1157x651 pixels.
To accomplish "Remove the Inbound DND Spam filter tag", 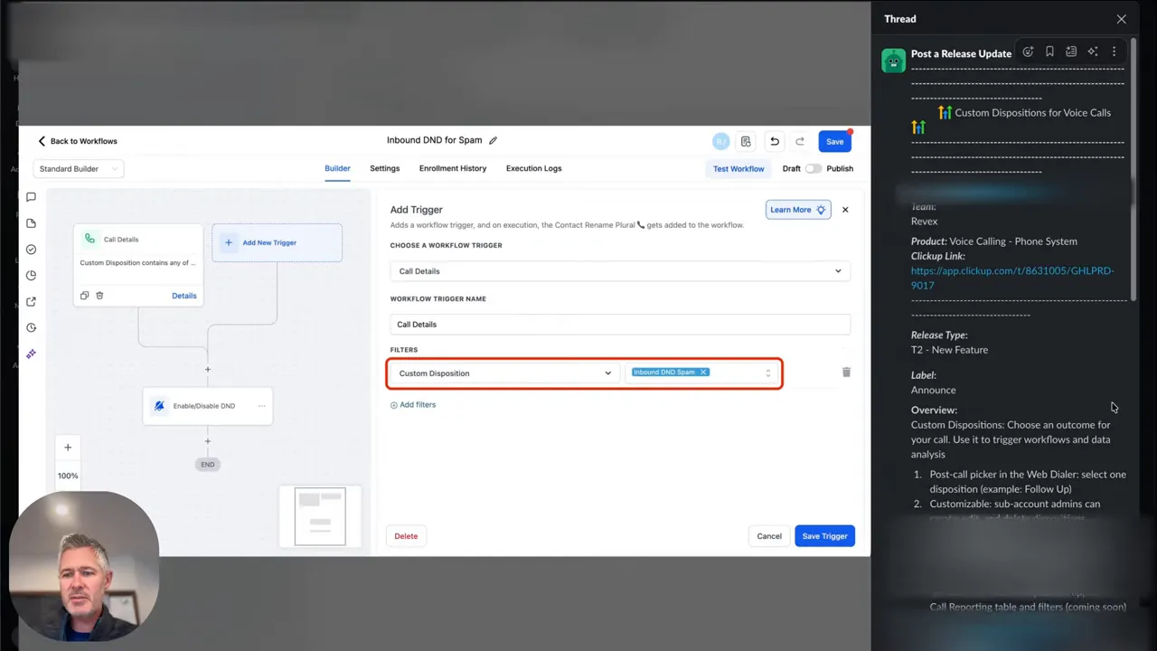I will point(703,372).
